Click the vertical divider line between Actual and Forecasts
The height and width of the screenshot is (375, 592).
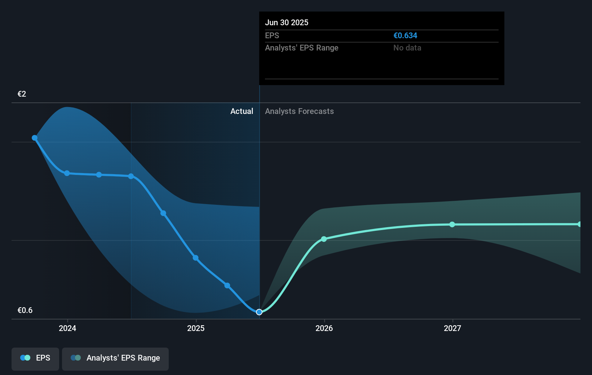[x=259, y=202]
